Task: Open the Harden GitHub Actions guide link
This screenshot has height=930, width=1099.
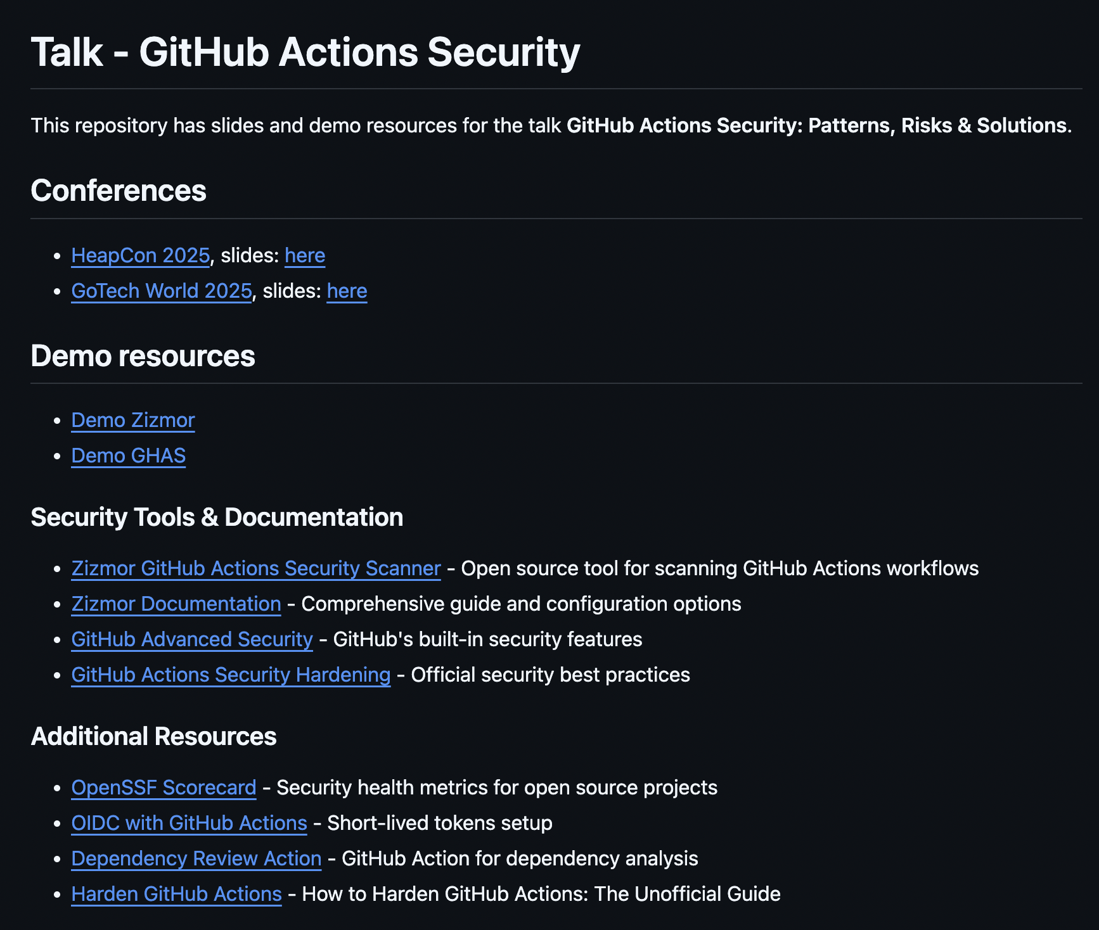Action: pos(177,894)
